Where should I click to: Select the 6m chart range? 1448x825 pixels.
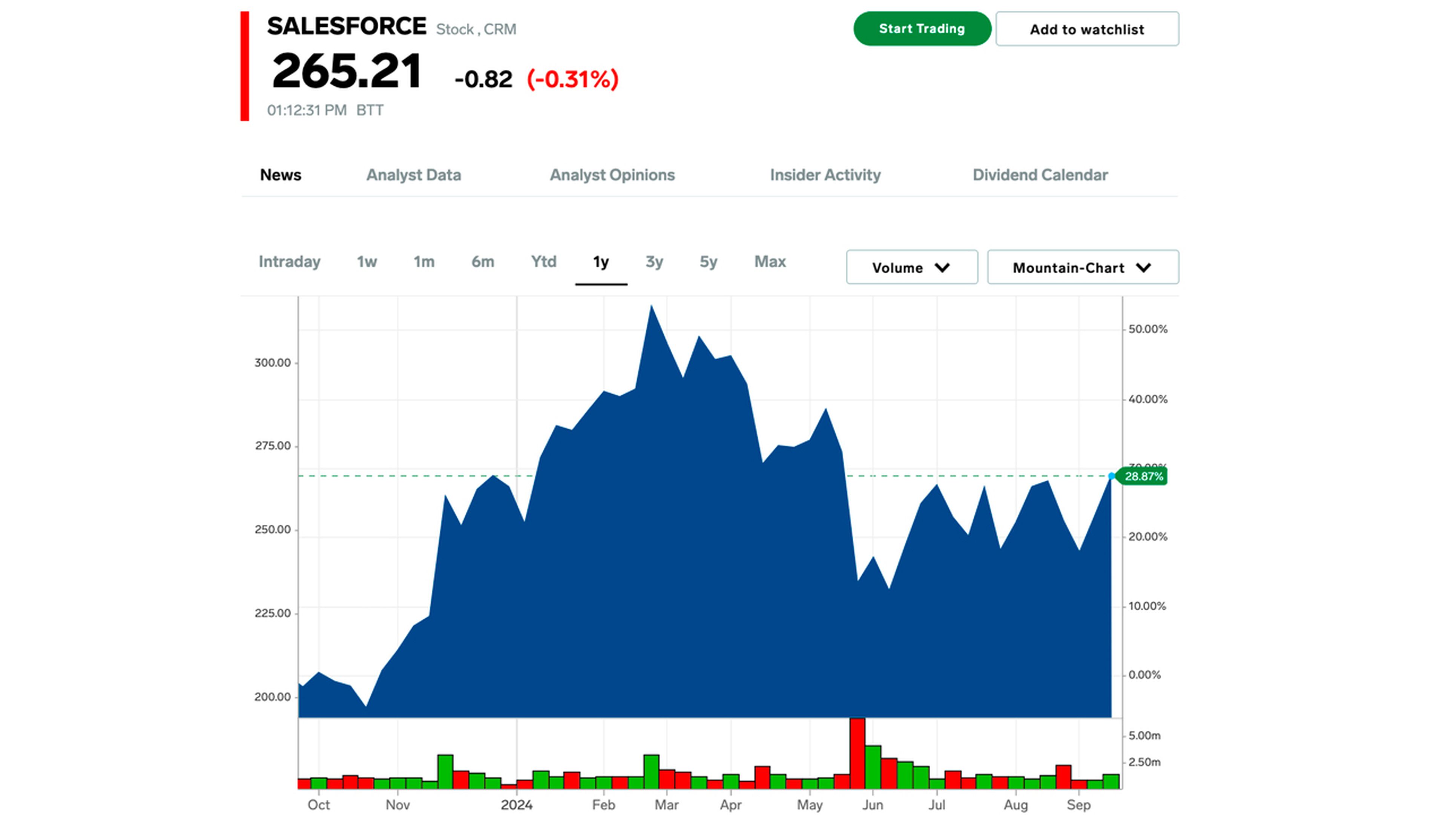(x=482, y=262)
